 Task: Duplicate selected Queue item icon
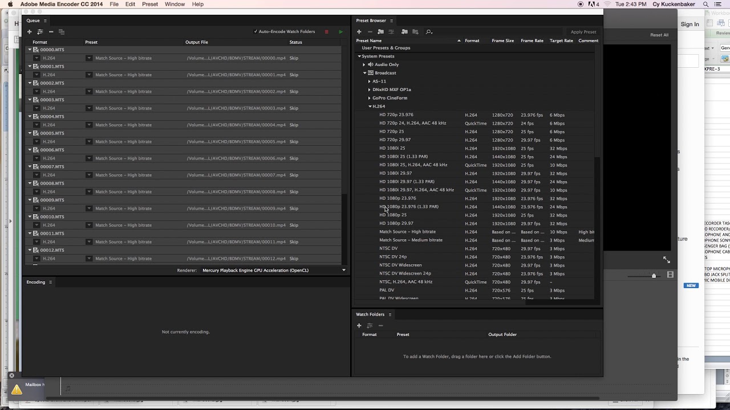62,32
